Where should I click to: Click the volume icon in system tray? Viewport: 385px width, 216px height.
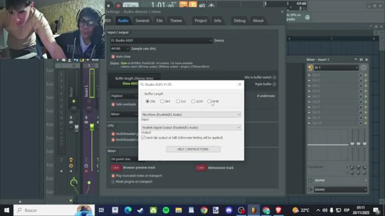(325, 210)
